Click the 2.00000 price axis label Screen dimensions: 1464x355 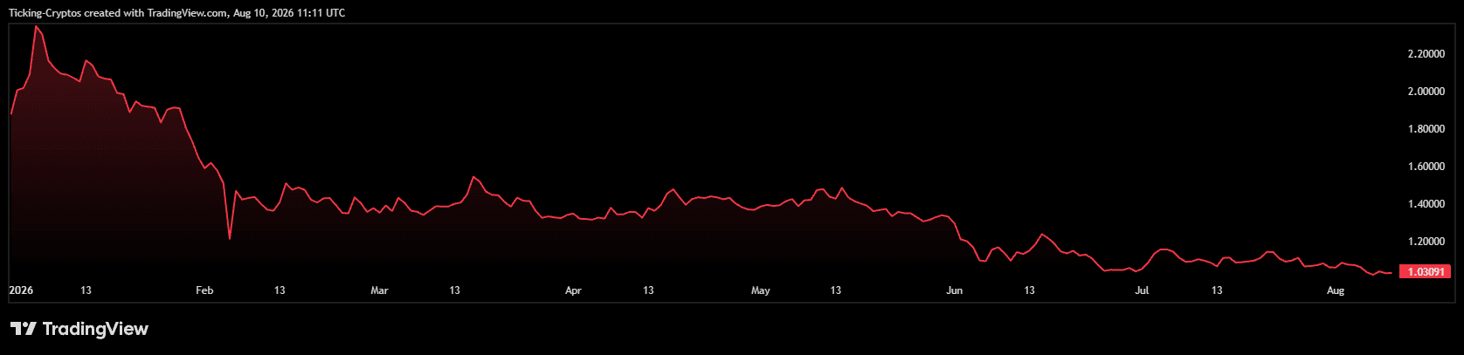[x=1426, y=92]
